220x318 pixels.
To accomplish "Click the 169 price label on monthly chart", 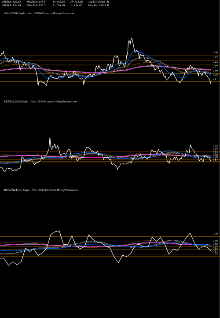I will [215, 234].
